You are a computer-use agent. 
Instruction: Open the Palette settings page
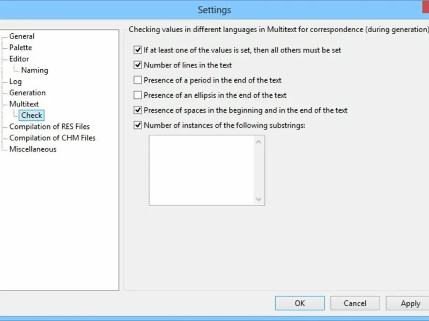[x=20, y=48]
